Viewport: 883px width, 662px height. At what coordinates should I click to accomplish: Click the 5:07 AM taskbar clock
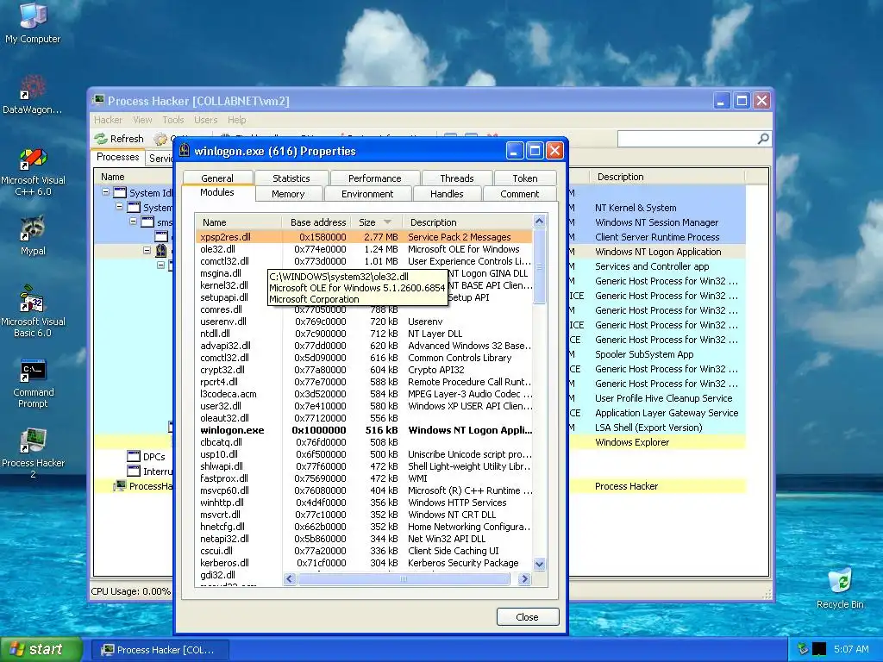point(851,649)
